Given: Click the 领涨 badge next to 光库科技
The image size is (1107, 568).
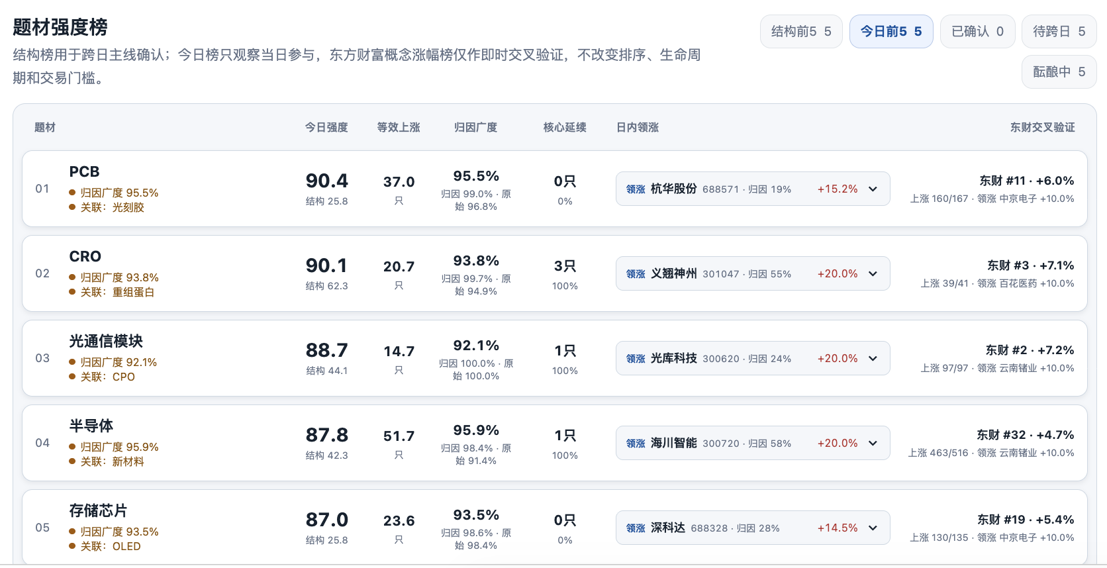Looking at the screenshot, I should [x=636, y=359].
